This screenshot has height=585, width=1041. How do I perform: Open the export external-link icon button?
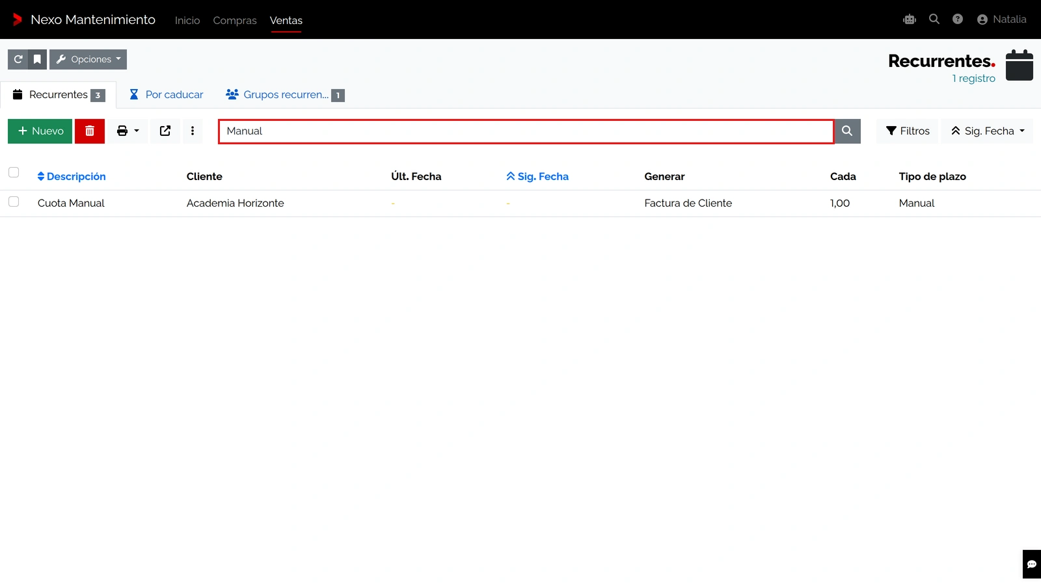[165, 131]
